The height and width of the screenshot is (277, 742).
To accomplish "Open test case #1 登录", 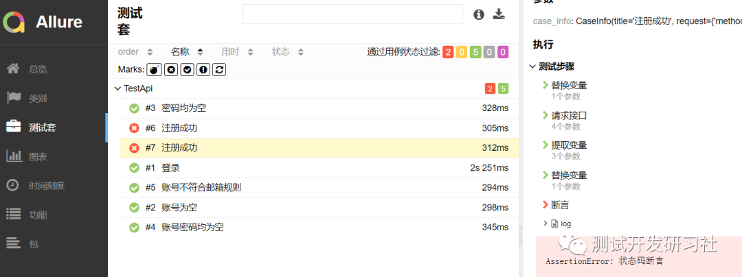I will point(319,168).
